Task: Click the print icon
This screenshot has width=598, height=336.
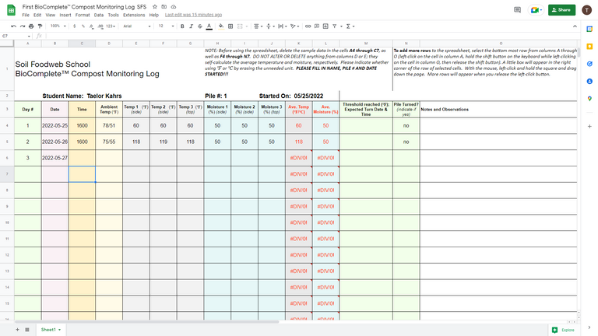Action: (31, 26)
